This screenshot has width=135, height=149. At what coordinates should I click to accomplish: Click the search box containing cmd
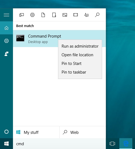(x=59, y=144)
